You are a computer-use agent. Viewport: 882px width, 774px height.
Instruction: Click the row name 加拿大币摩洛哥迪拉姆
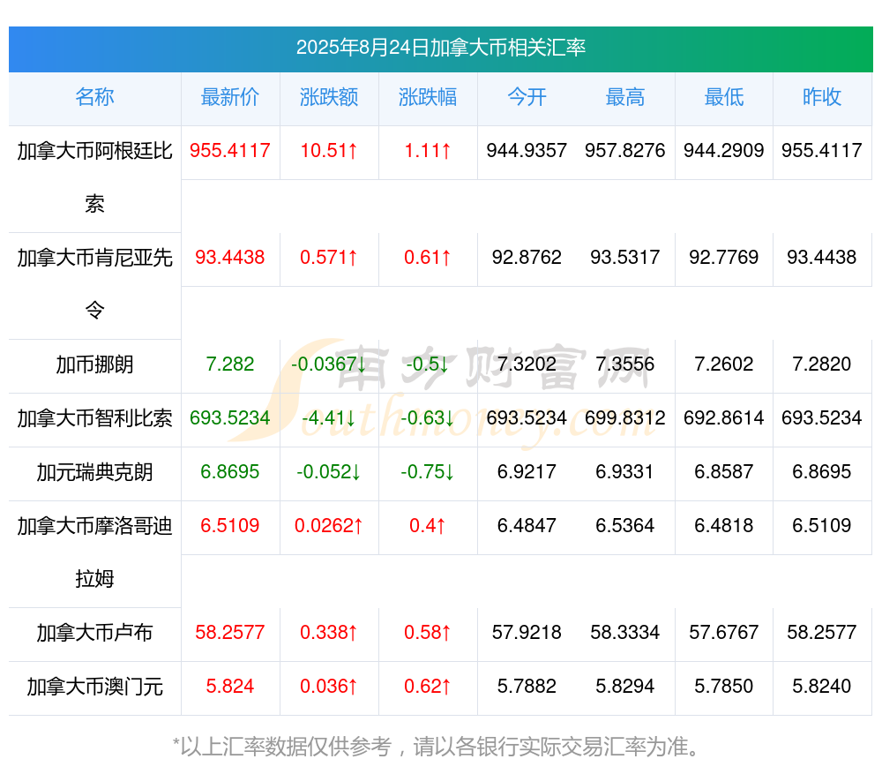(94, 552)
